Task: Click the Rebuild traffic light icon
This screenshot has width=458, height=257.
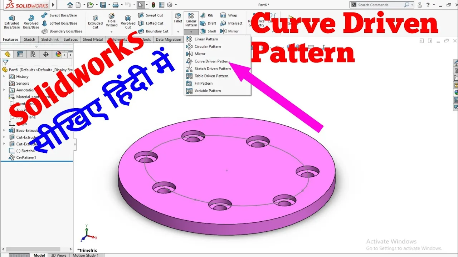Action: [x=154, y=5]
